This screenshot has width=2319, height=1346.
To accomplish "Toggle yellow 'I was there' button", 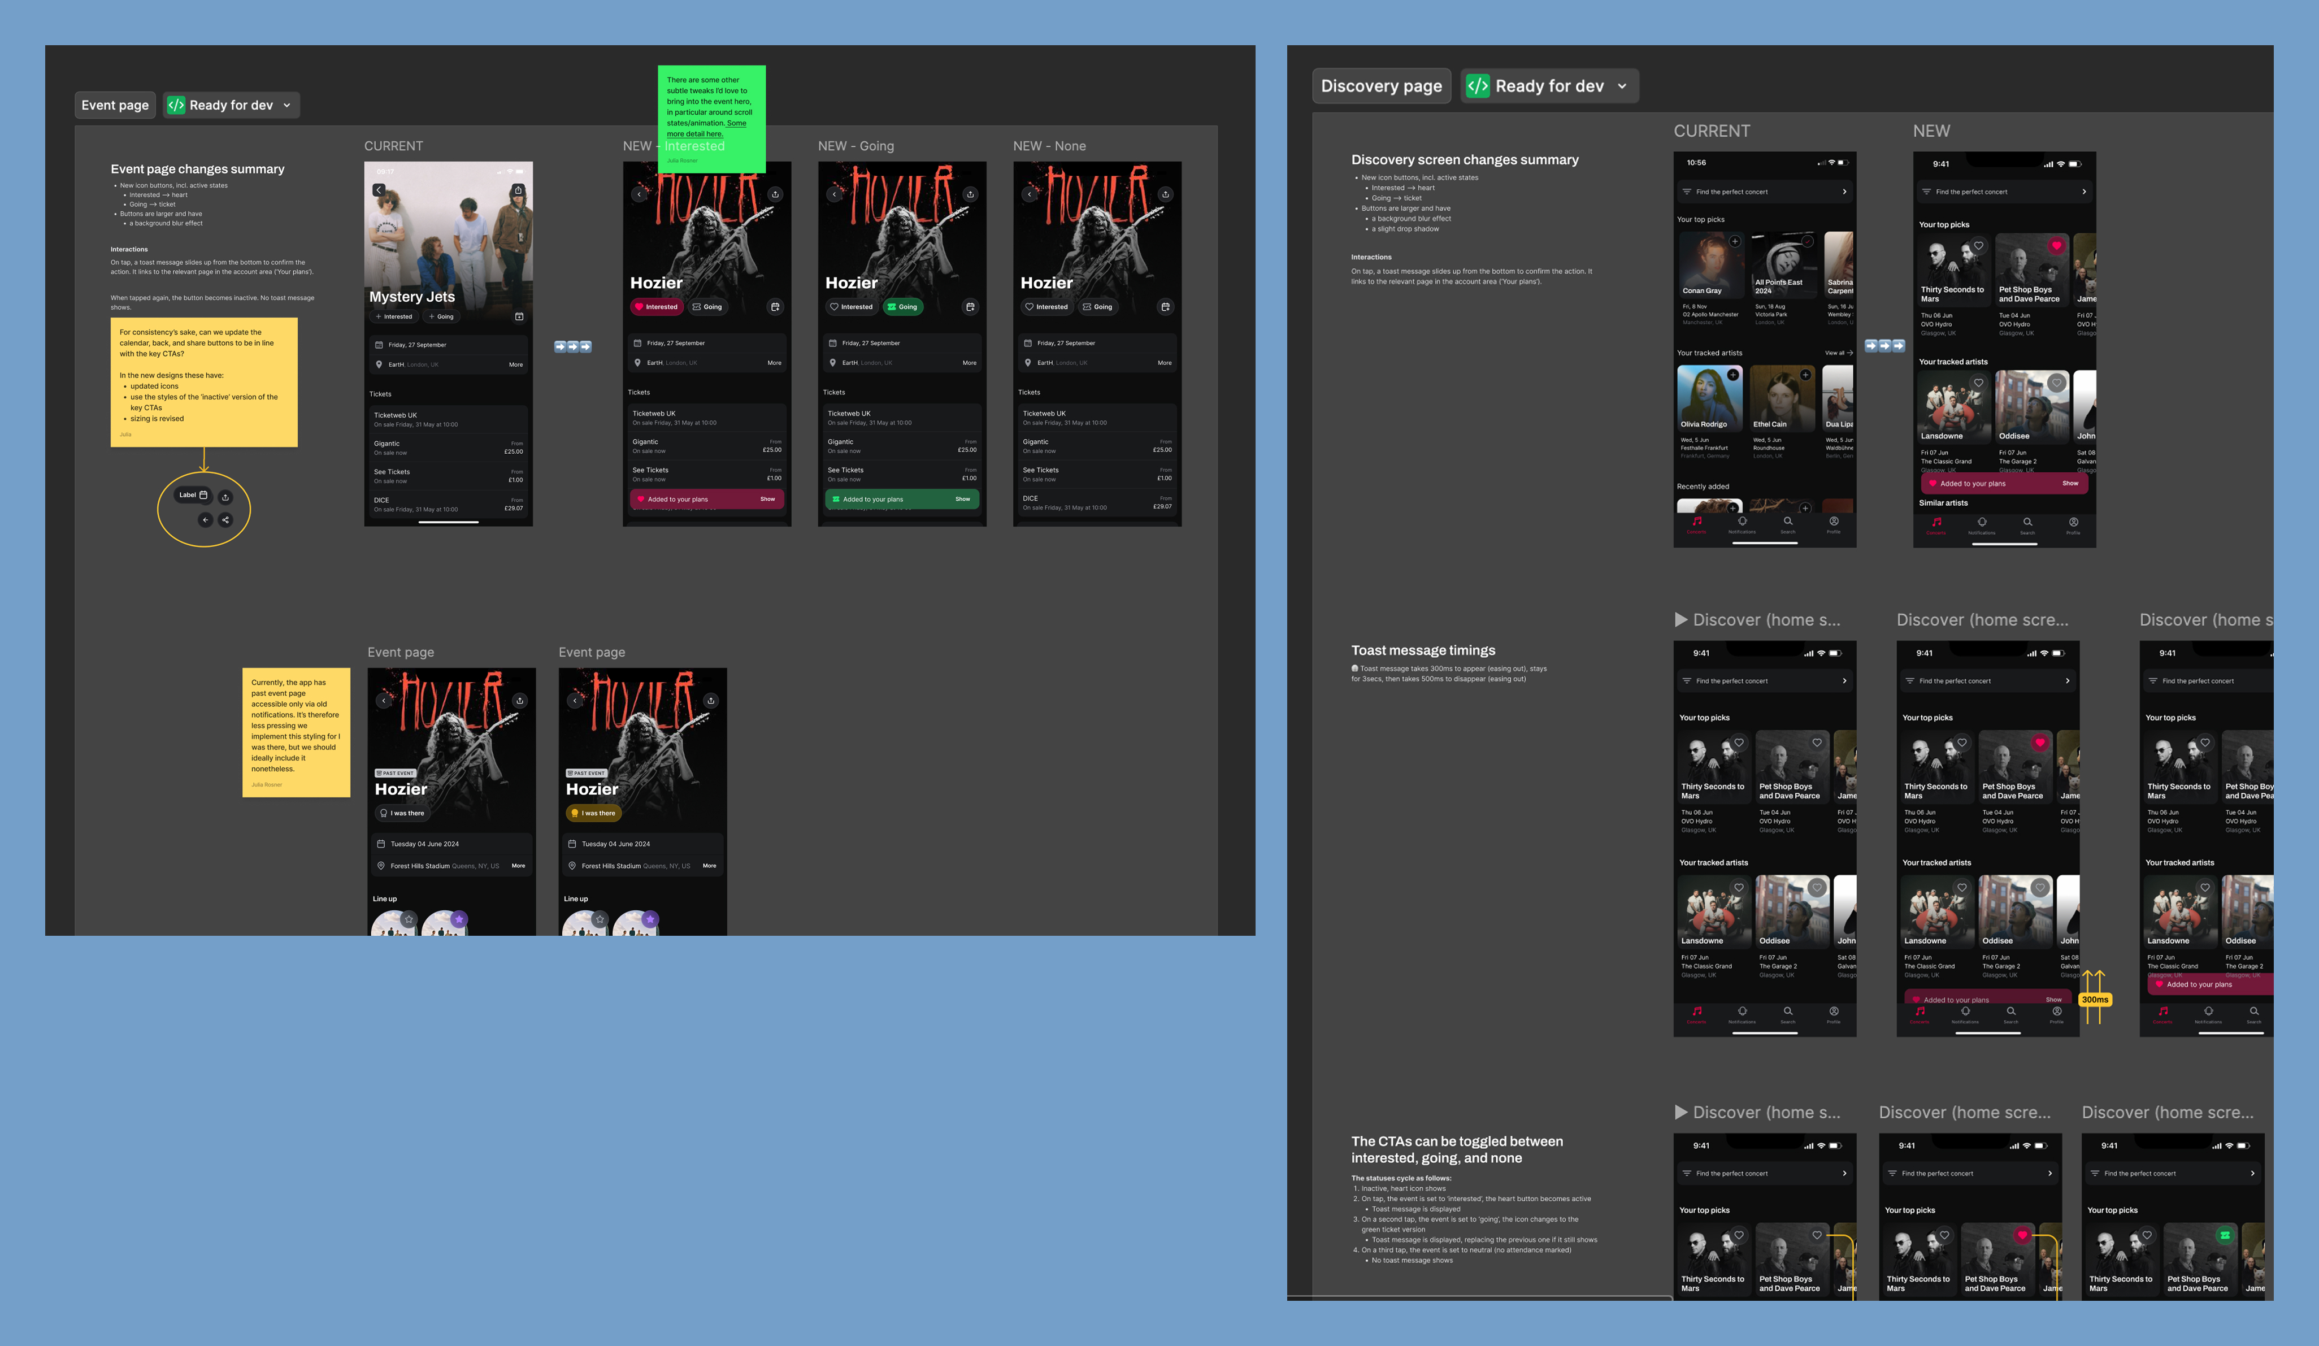I will [593, 813].
